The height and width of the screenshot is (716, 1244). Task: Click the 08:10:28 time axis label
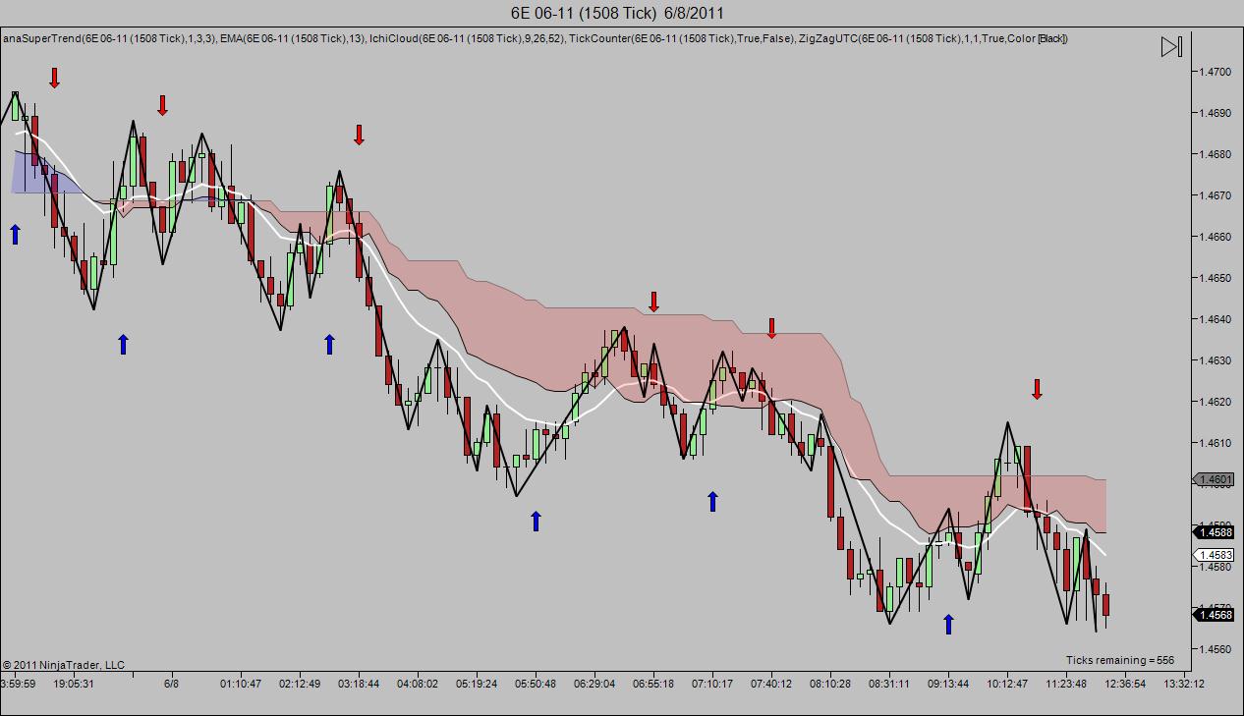pyautogui.click(x=830, y=684)
